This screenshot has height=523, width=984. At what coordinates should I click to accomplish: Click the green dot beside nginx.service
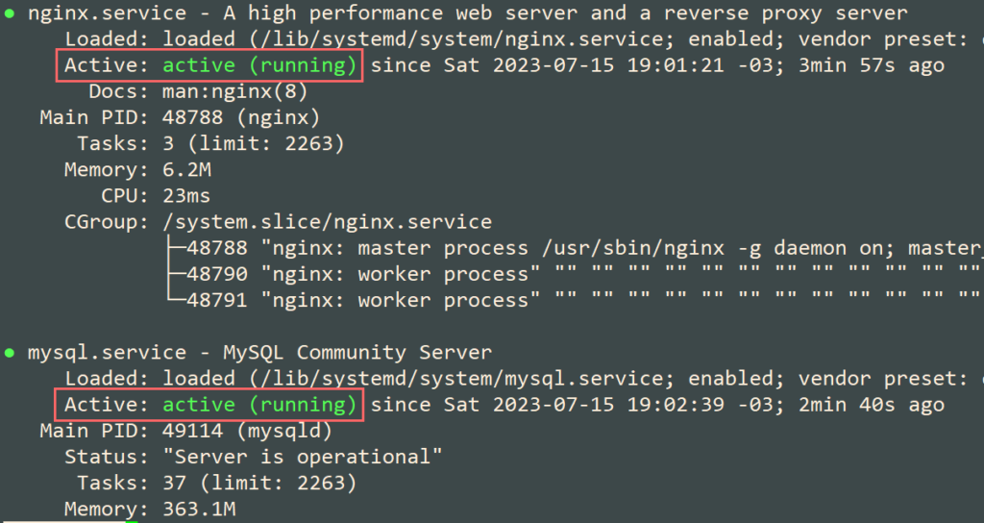point(10,14)
